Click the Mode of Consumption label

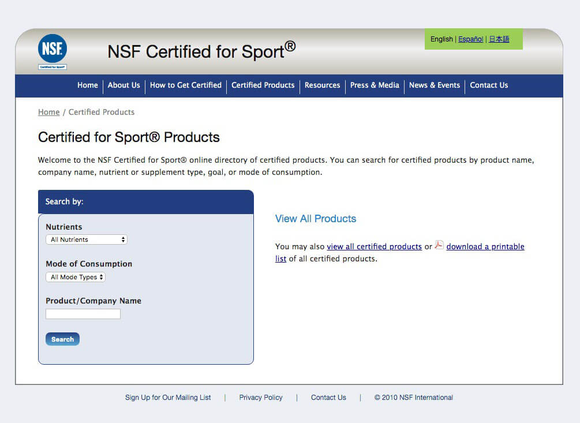coord(89,264)
